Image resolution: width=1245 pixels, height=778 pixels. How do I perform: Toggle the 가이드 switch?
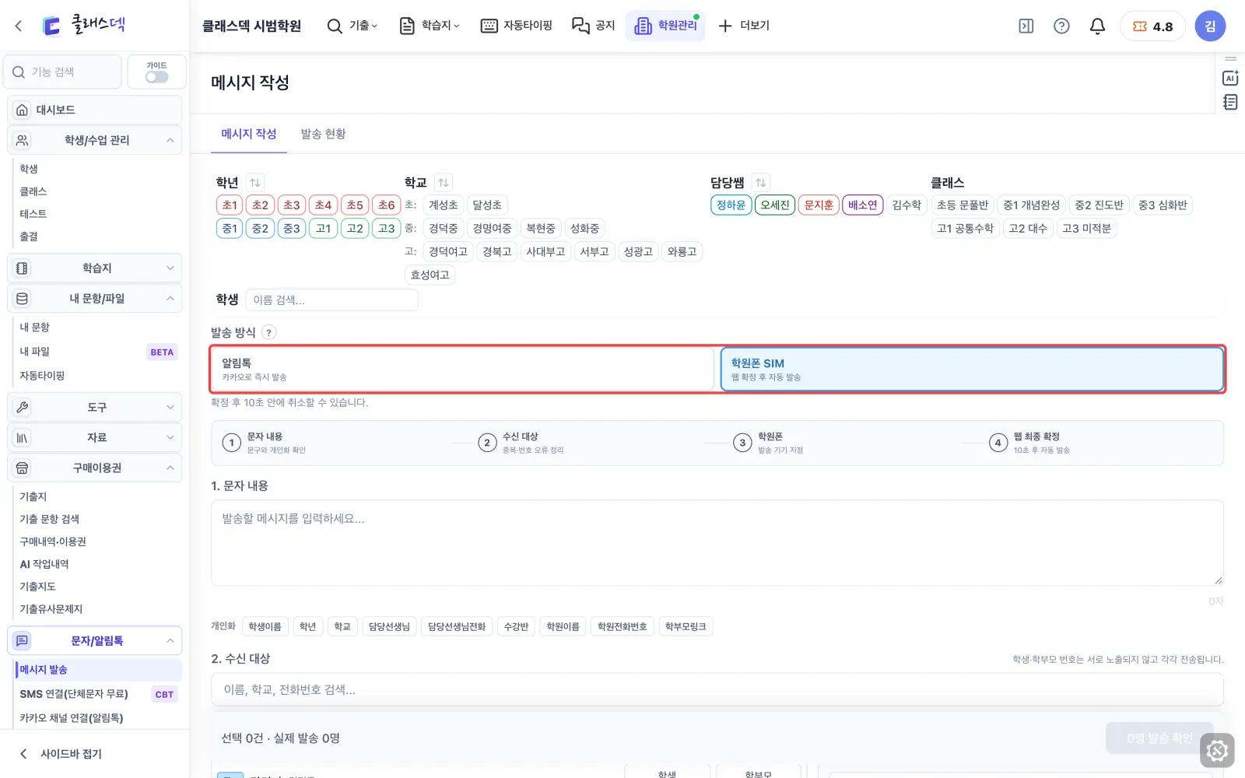(x=156, y=77)
